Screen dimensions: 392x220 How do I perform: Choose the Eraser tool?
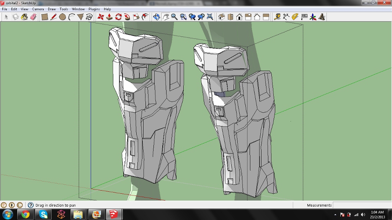click(33, 17)
